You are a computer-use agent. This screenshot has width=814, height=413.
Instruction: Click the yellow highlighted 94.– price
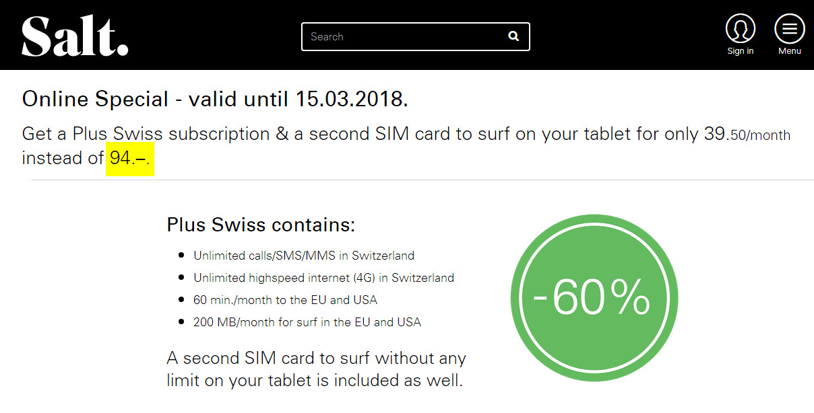130,159
